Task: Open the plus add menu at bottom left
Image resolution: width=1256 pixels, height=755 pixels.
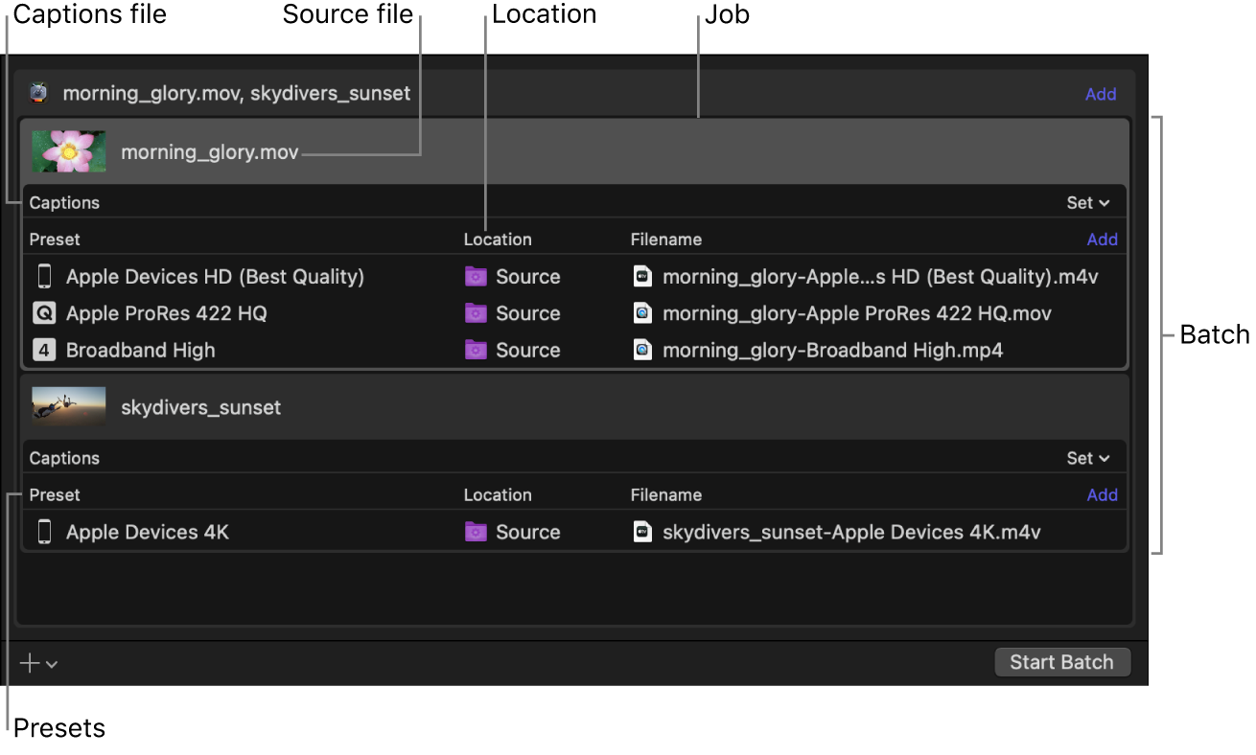Action: pos(38,663)
